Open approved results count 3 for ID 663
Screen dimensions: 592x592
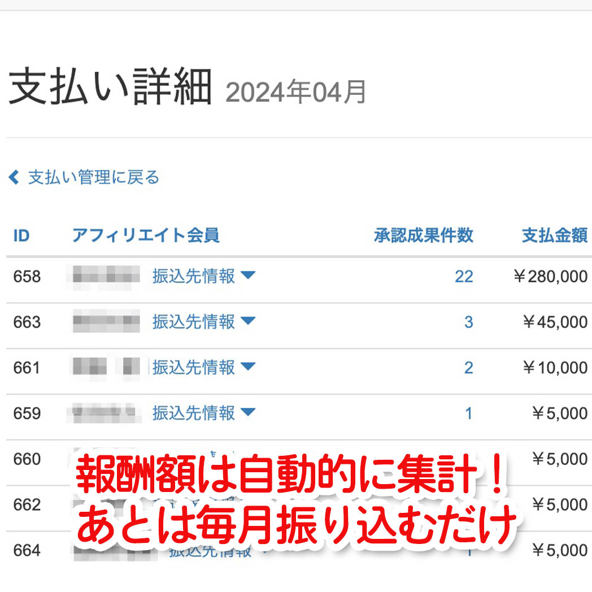(x=468, y=322)
